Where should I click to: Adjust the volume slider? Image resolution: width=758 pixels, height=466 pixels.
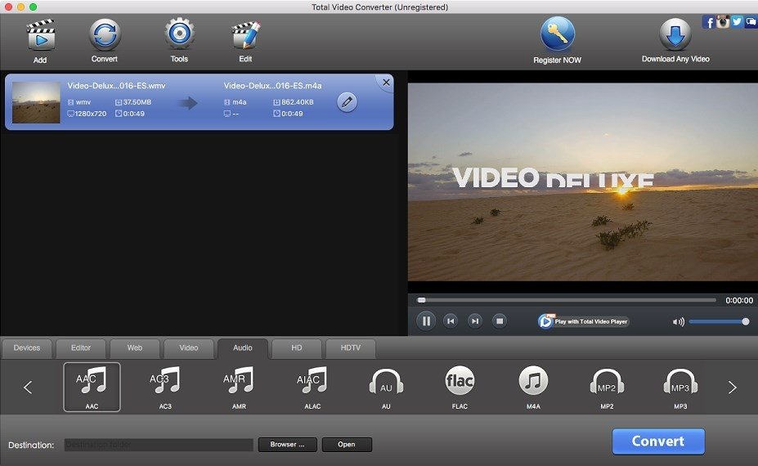click(x=719, y=321)
